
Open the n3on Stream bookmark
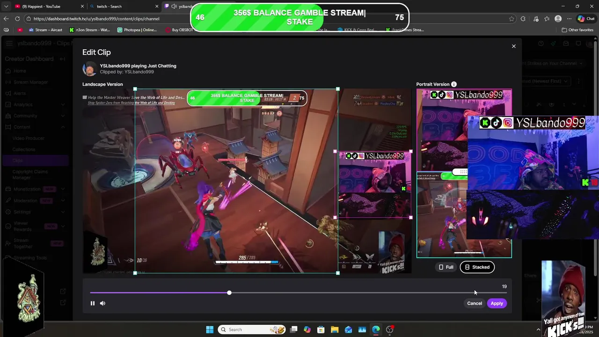pos(89,30)
